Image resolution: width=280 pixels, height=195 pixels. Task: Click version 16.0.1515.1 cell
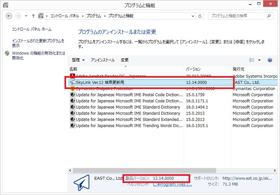(197, 126)
